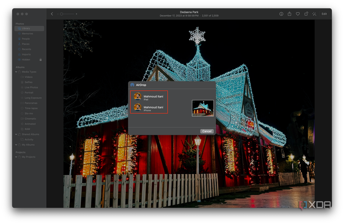Open the photo Info panel icon
The width and height of the screenshot is (344, 224).
tap(281, 14)
